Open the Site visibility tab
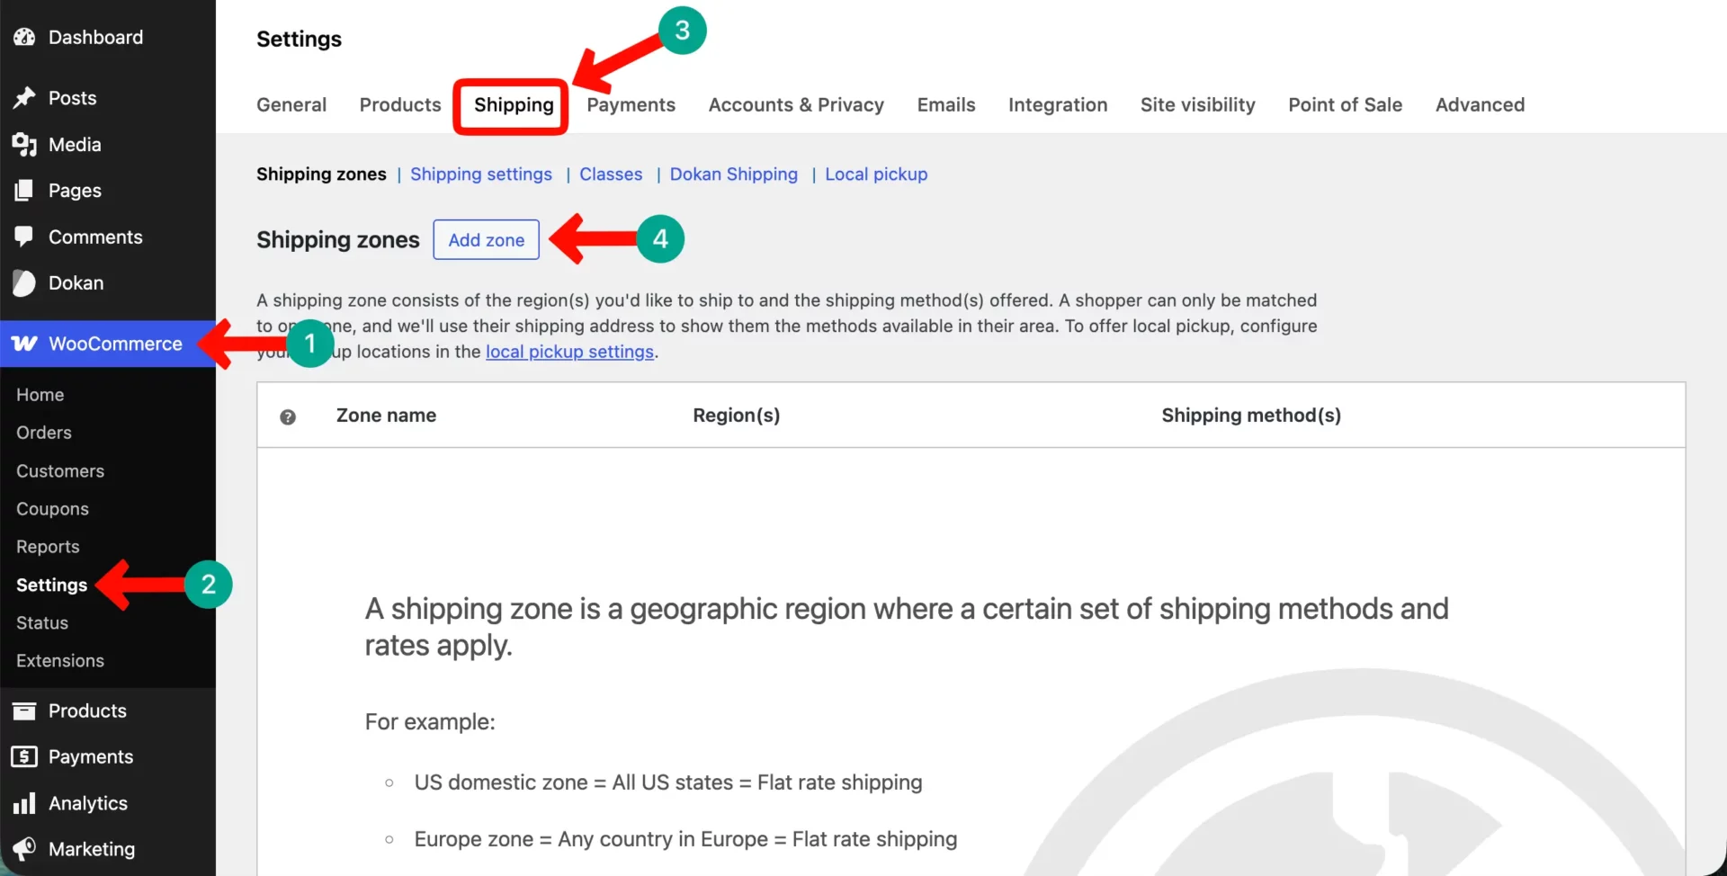Screen dimensions: 1727x876 pyautogui.click(x=1197, y=104)
